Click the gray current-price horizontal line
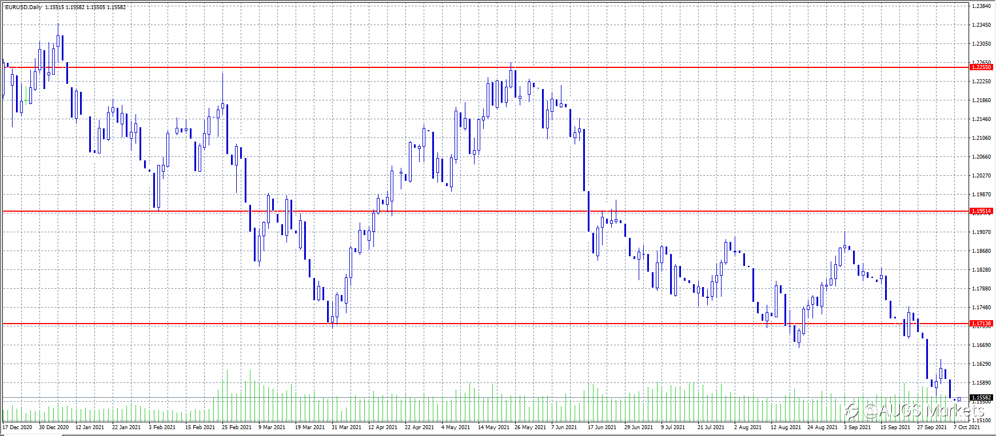Viewport: 996px width, 436px height. (x=486, y=397)
